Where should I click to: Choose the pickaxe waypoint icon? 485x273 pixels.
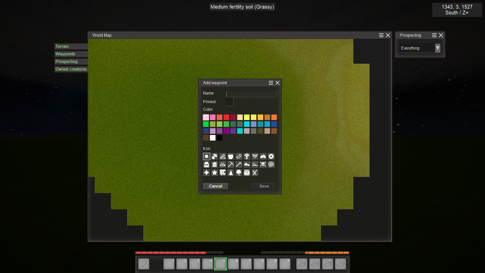click(231, 165)
